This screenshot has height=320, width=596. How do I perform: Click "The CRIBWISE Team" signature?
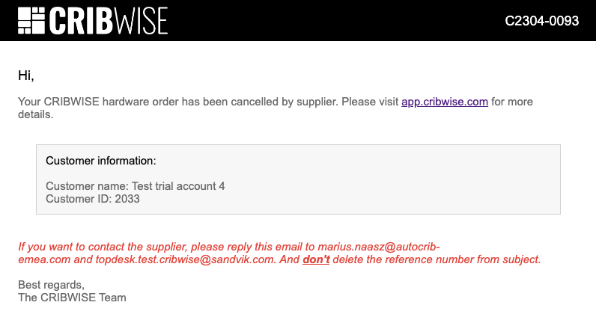pos(72,298)
